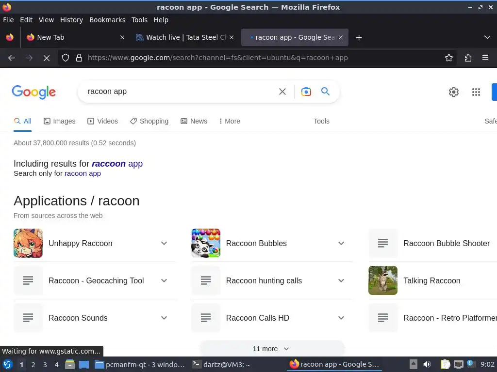Open clipboard manager tray icon
Viewport: 497px width, 372px height.
click(x=445, y=364)
